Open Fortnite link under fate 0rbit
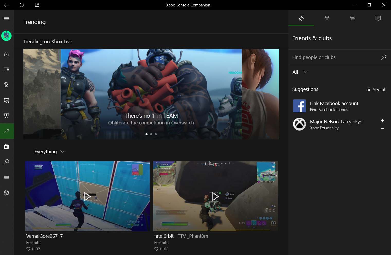Screen dimensions: 391x255 (x=161, y=243)
